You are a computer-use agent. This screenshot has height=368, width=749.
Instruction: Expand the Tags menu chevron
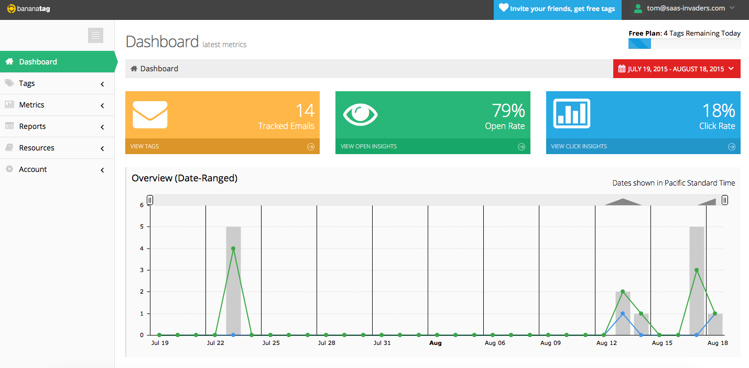102,84
